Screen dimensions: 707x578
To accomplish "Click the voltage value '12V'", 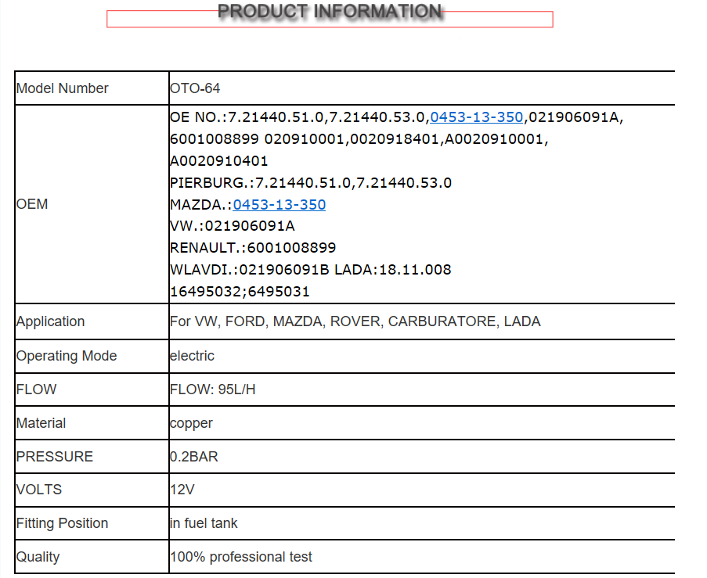I will pyautogui.click(x=182, y=490).
